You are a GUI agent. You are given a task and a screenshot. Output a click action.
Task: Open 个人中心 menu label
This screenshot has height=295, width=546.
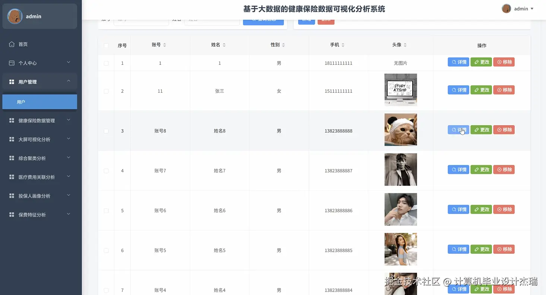coord(28,63)
